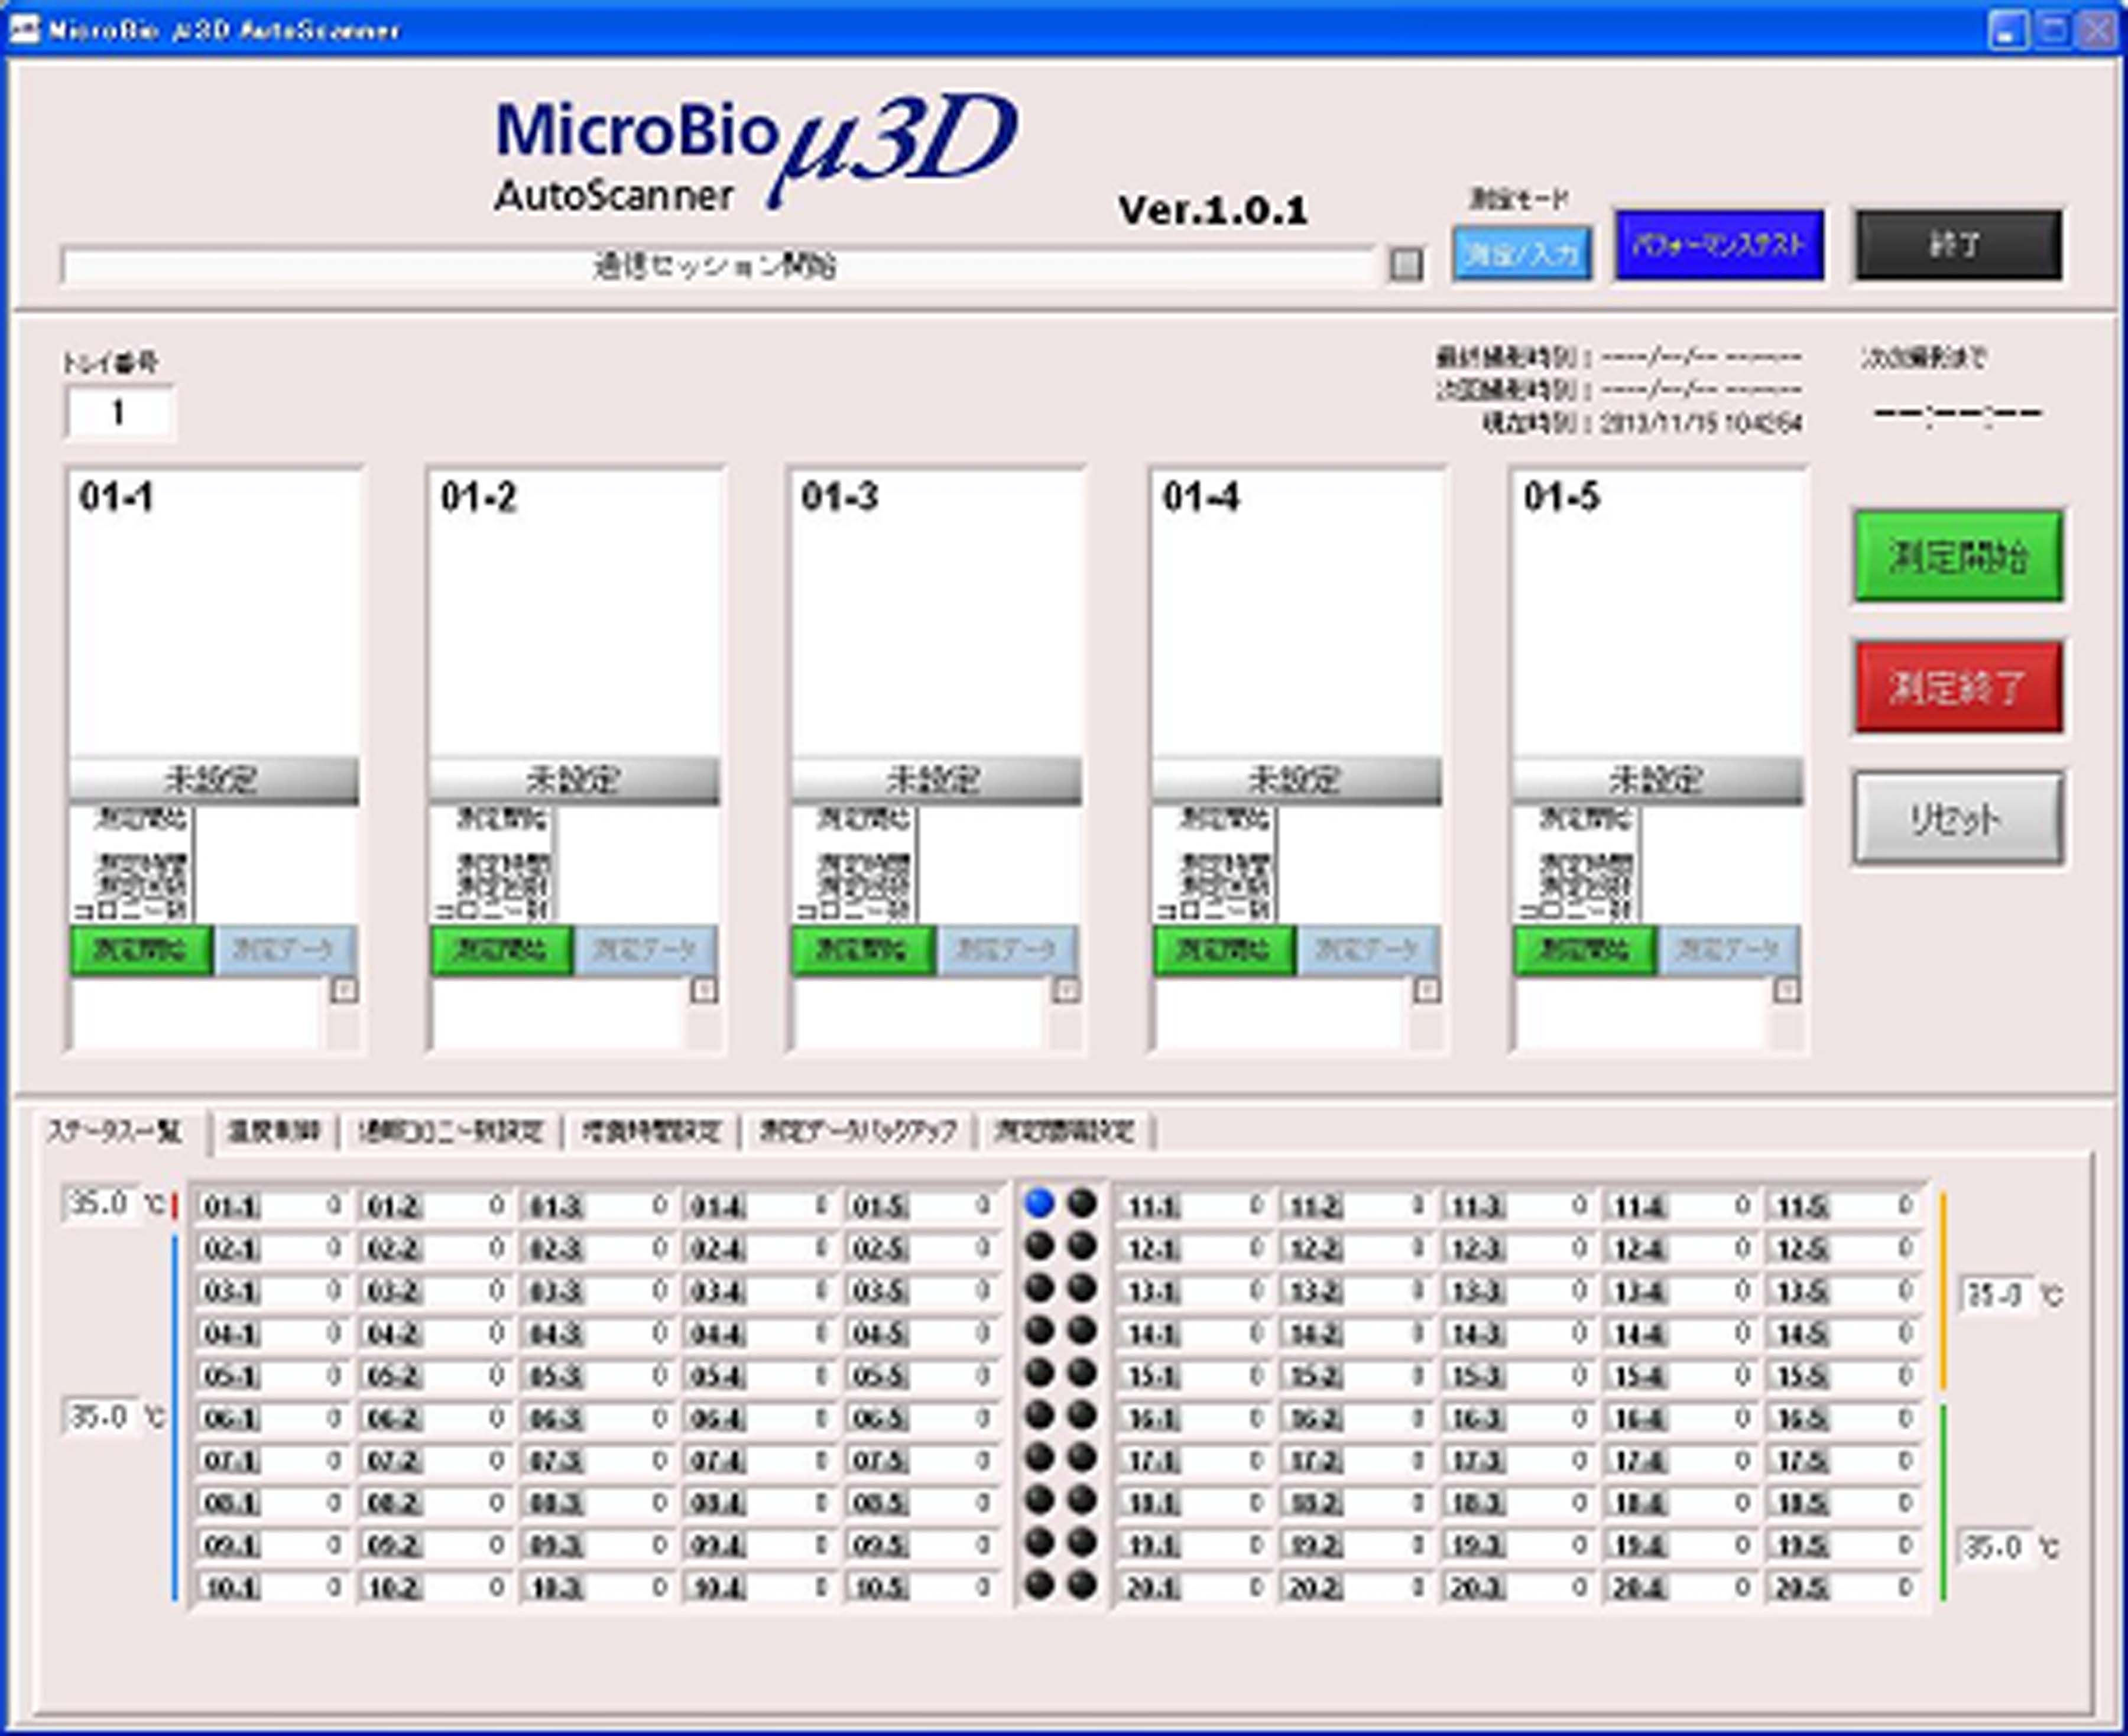Click the LED indicator next to row 15-1
Image resolution: width=2128 pixels, height=1736 pixels.
pyautogui.click(x=1082, y=1373)
